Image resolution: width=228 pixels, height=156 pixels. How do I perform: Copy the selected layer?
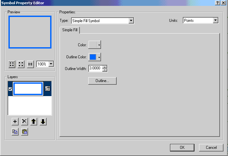[15, 132]
